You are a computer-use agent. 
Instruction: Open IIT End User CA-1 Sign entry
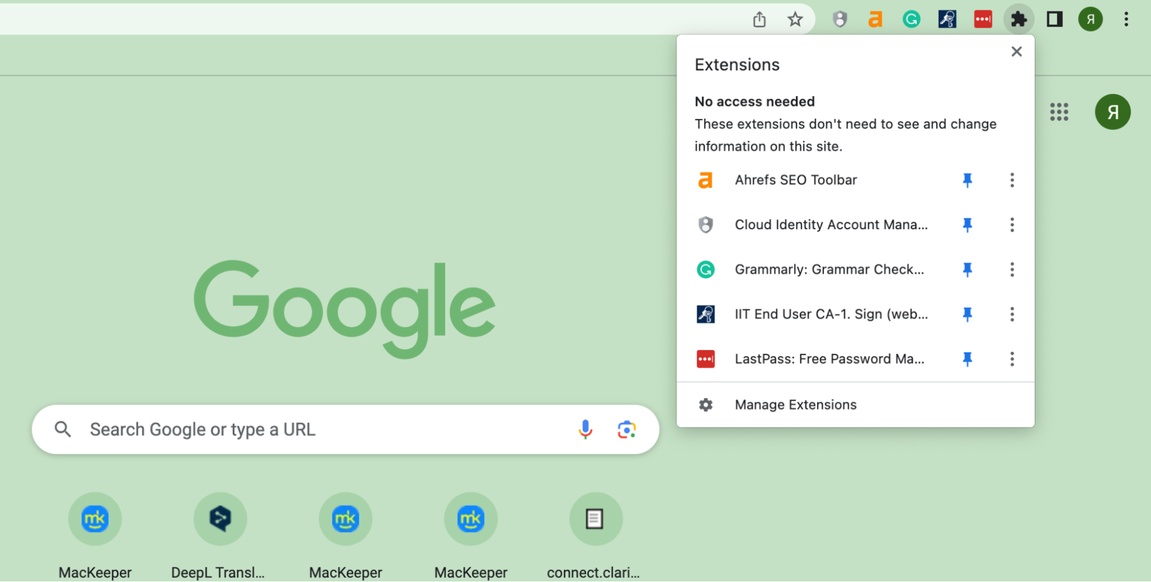(x=831, y=314)
